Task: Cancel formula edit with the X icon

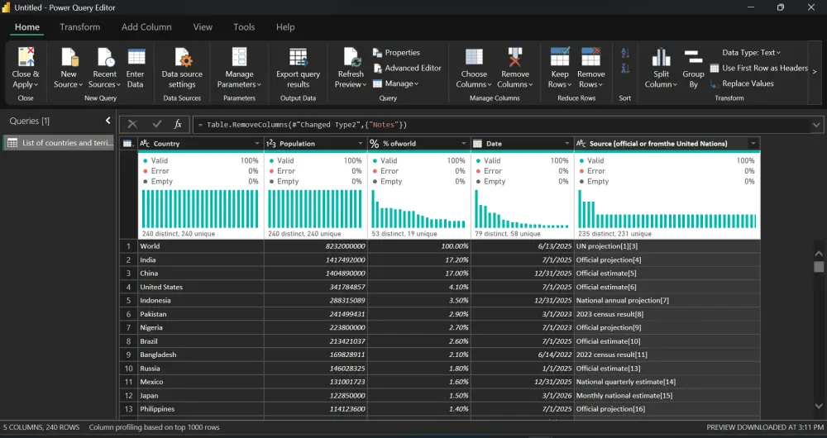Action: tap(132, 125)
